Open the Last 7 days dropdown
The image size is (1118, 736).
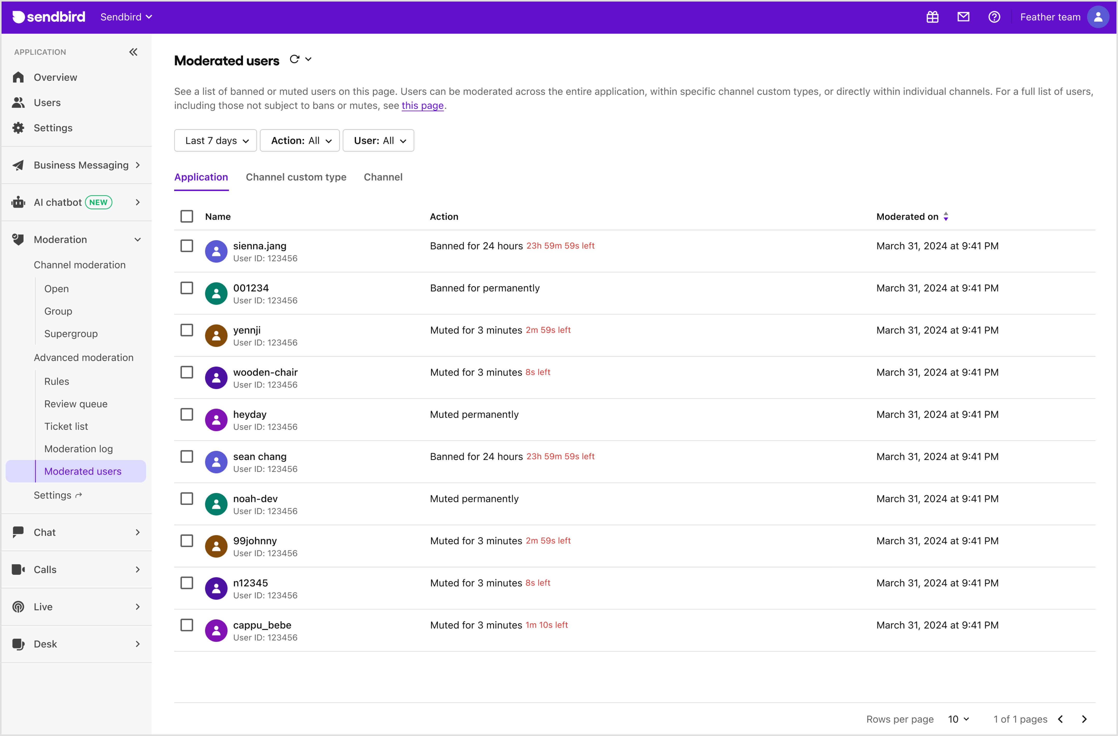point(216,141)
